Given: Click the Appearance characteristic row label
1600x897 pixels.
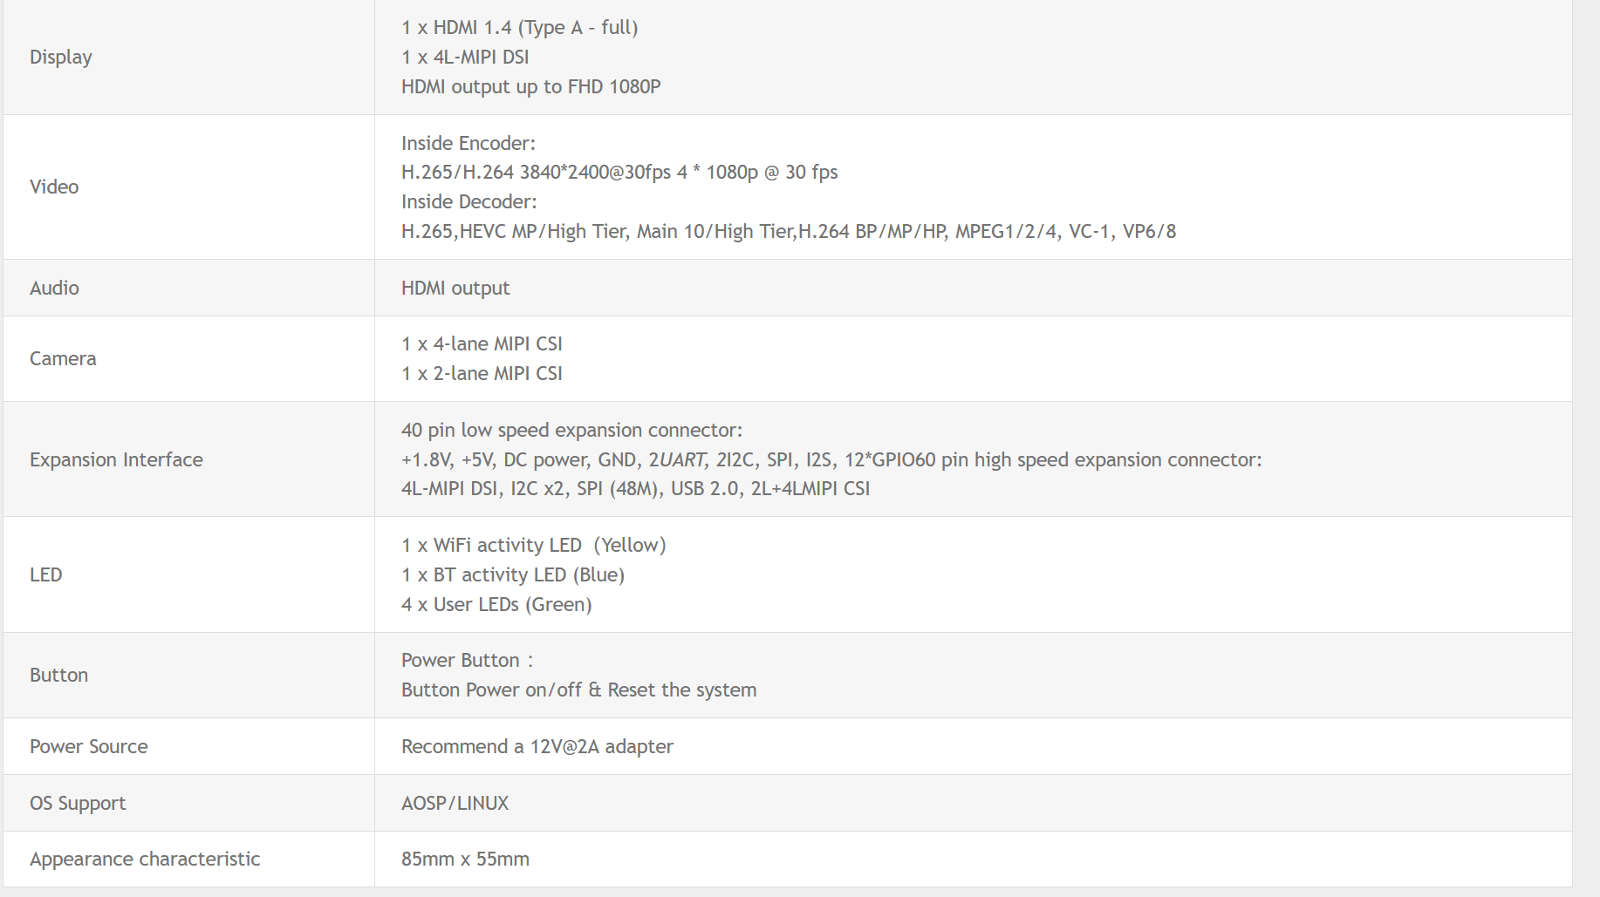Looking at the screenshot, I should pyautogui.click(x=145, y=859).
